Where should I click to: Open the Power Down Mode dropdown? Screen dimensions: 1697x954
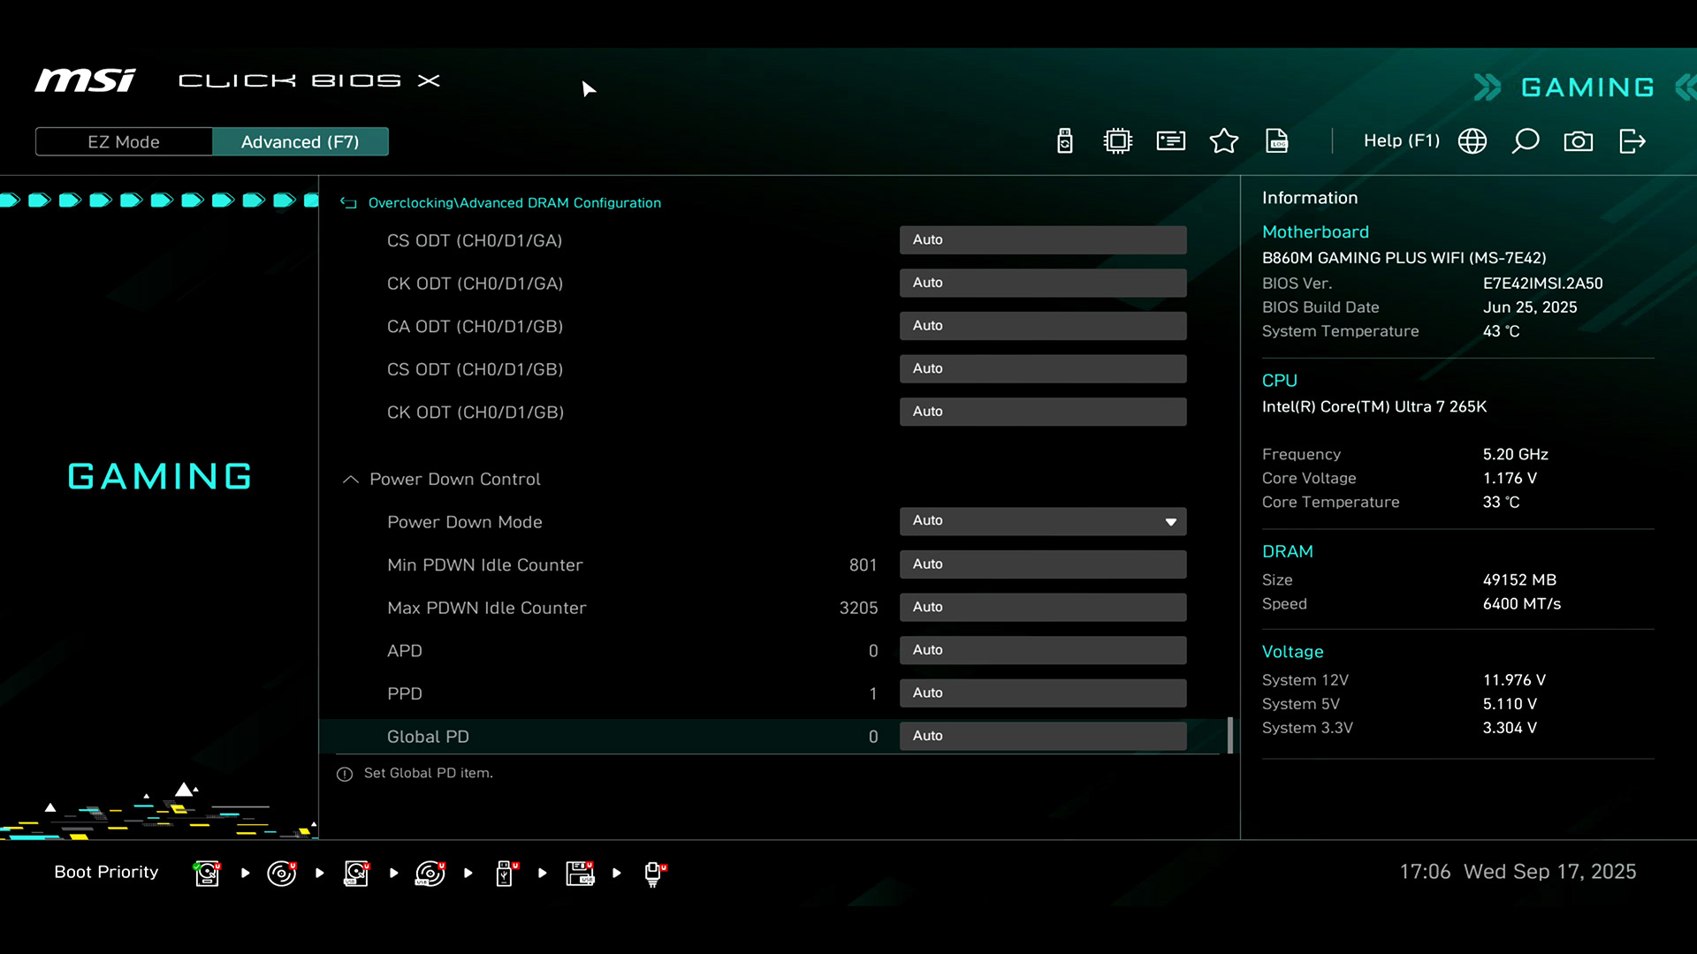coord(1043,521)
